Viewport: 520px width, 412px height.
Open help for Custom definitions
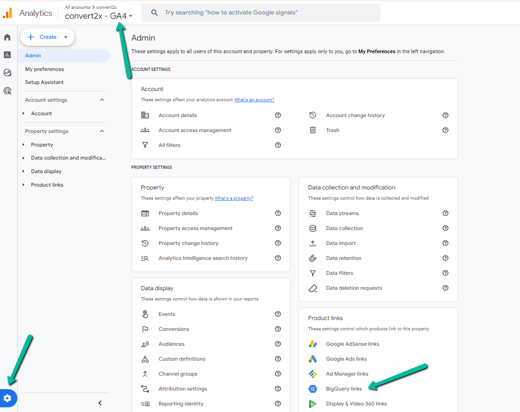tap(278, 359)
